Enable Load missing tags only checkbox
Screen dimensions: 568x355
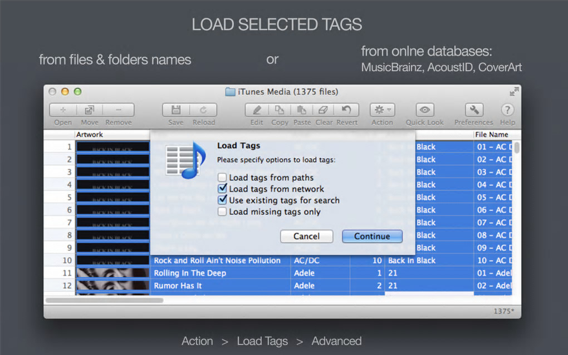point(222,211)
